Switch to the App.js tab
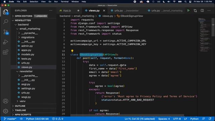The width and height of the screenshot is (215, 121). tap(67, 10)
